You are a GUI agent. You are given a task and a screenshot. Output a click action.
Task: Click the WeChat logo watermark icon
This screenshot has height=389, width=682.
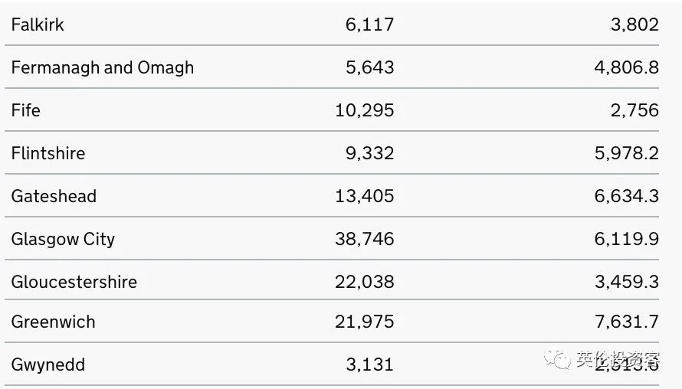click(557, 359)
